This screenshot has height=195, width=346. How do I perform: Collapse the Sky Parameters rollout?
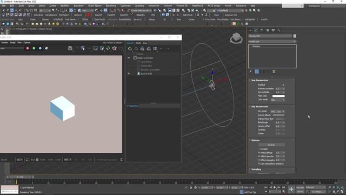click(x=259, y=107)
